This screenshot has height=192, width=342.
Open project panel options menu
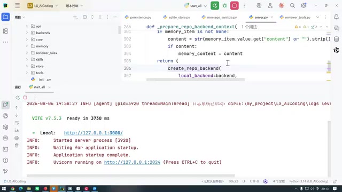107,17
